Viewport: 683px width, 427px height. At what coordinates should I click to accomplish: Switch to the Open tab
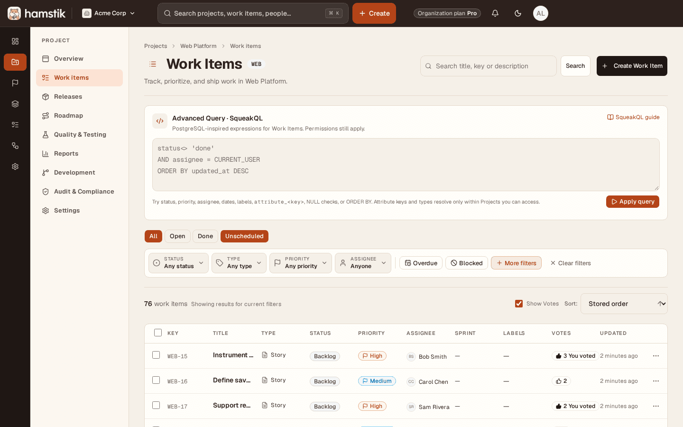[x=177, y=236]
